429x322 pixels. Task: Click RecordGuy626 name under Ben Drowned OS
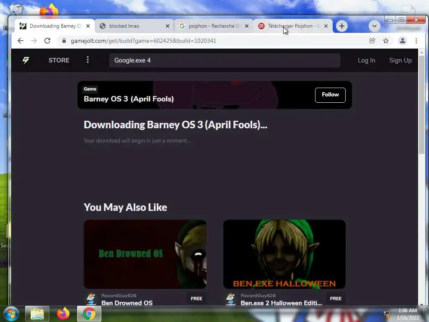coord(119,296)
